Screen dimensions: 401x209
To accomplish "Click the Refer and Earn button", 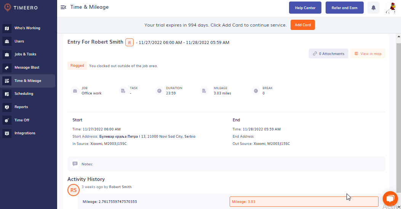I will [x=344, y=8].
